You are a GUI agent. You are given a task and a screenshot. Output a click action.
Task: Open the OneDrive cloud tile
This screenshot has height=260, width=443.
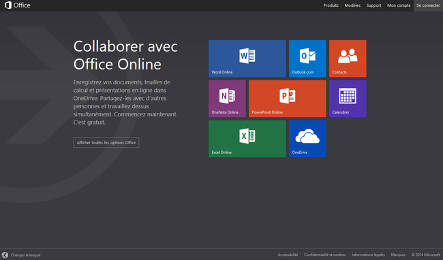coord(307,139)
